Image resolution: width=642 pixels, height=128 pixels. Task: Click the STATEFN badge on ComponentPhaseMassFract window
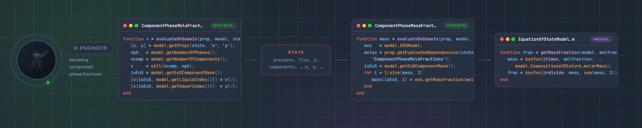pos(456,26)
